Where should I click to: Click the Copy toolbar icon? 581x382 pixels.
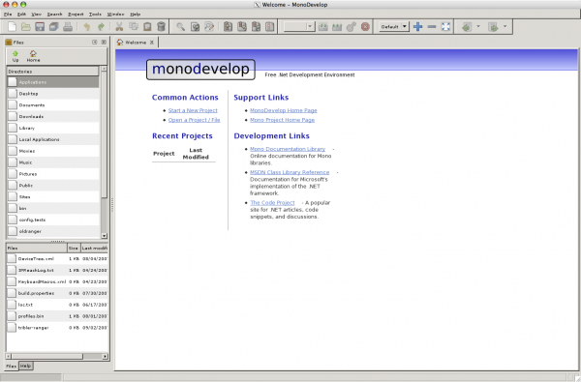point(133,27)
